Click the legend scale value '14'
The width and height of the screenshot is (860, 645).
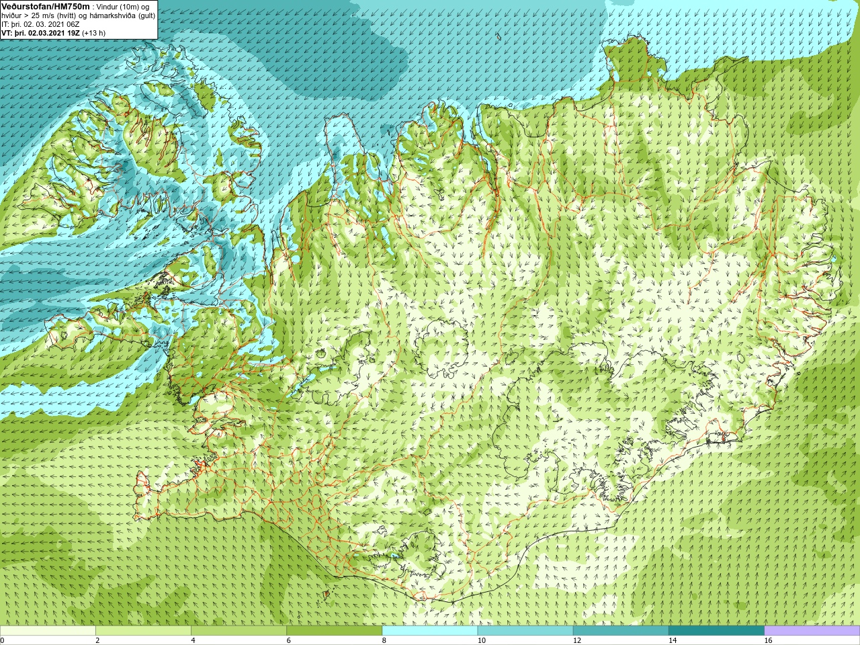673,641
